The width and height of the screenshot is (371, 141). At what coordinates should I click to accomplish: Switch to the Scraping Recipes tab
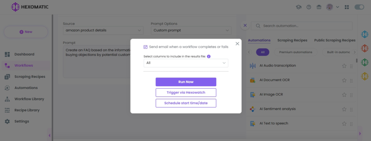(292, 40)
